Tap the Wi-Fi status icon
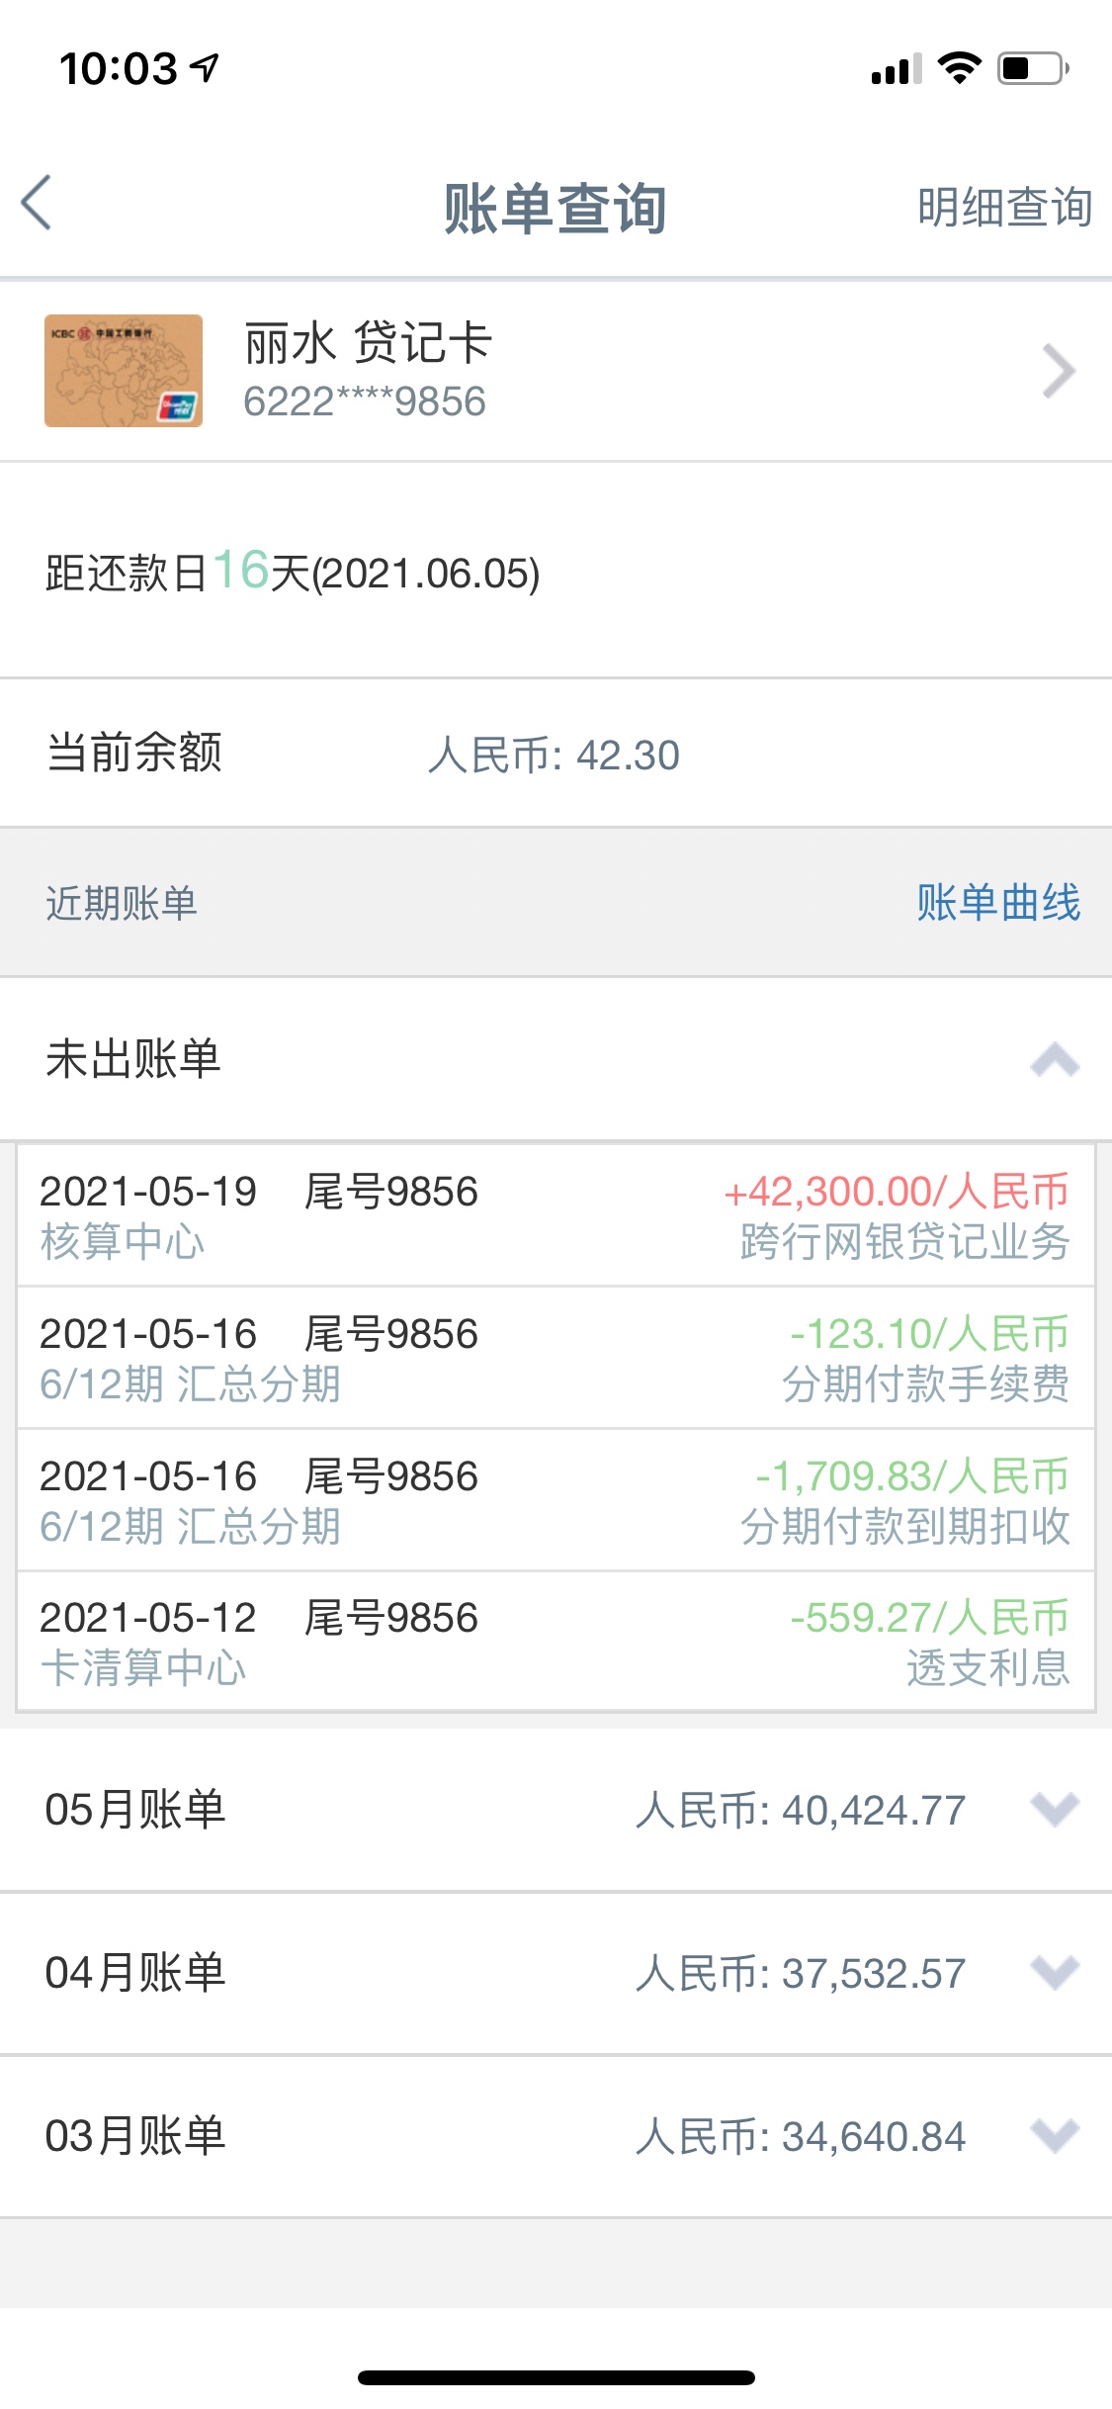The image size is (1112, 2409). click(959, 68)
